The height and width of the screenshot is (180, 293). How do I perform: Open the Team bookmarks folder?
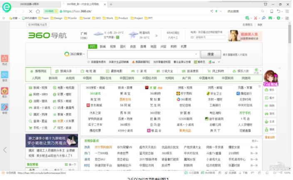(x=43, y=18)
